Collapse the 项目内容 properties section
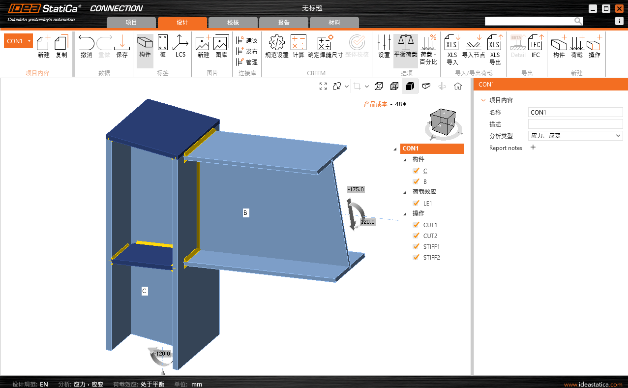Viewport: 628px width, 388px height. [x=483, y=100]
